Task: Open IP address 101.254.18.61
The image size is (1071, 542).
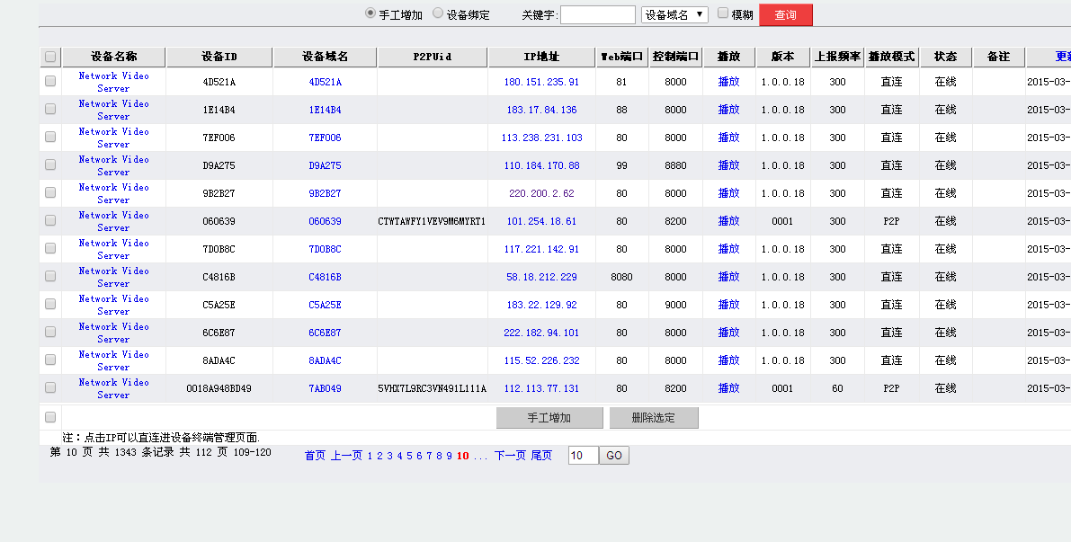Action: coord(541,221)
